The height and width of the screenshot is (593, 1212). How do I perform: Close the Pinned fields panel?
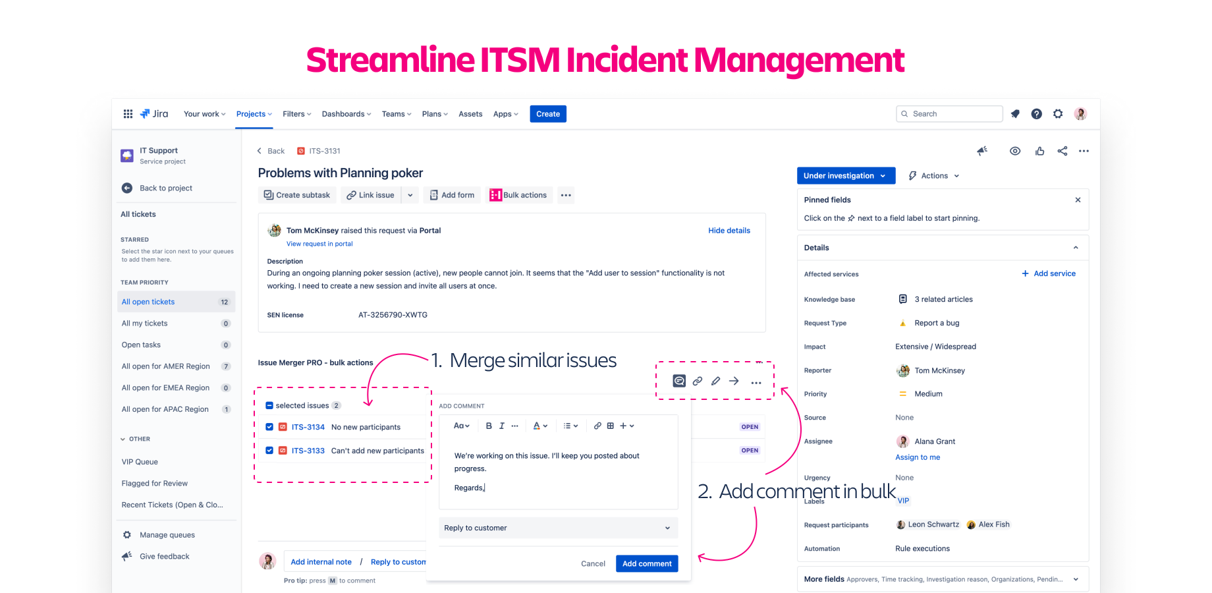click(1078, 200)
